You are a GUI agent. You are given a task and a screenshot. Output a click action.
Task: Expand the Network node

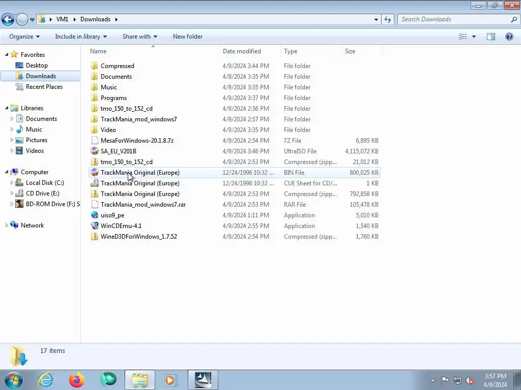pyautogui.click(x=7, y=225)
